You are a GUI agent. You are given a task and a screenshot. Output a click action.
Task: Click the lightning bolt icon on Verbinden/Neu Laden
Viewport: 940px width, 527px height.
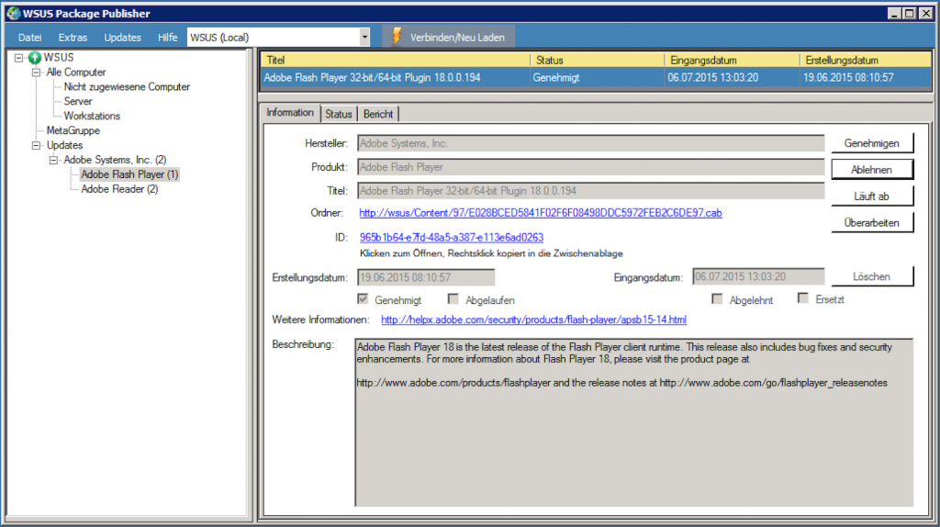397,37
